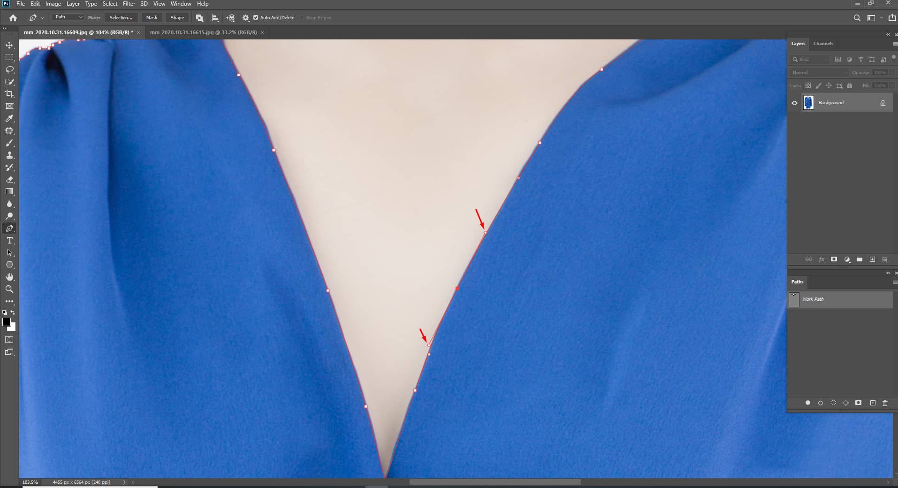Hide the Background layer visibility

tap(794, 103)
